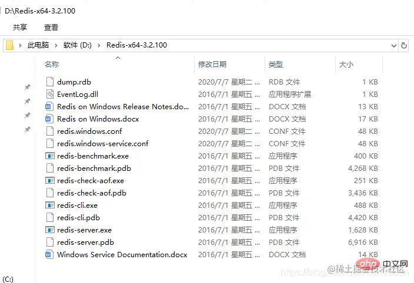Open the address bar history dropdown
This screenshot has width=414, height=283.
pyautogui.click(x=393, y=46)
